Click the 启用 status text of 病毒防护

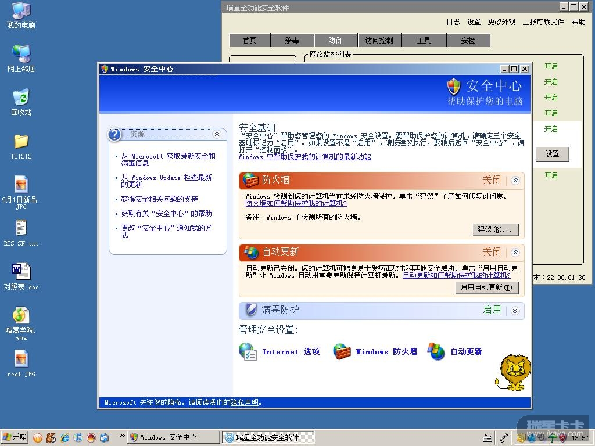pyautogui.click(x=492, y=310)
